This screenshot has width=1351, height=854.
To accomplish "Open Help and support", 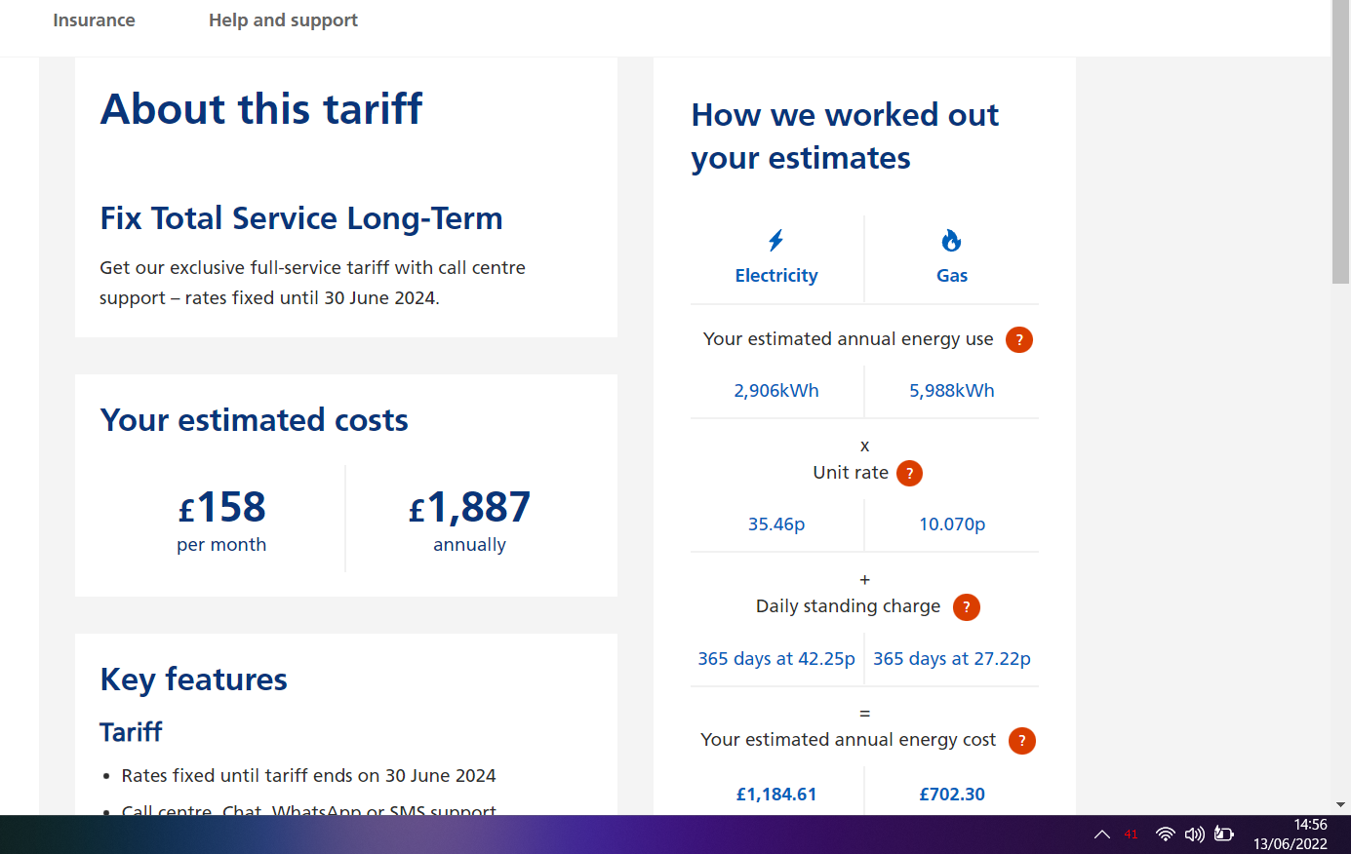I will coord(283,19).
